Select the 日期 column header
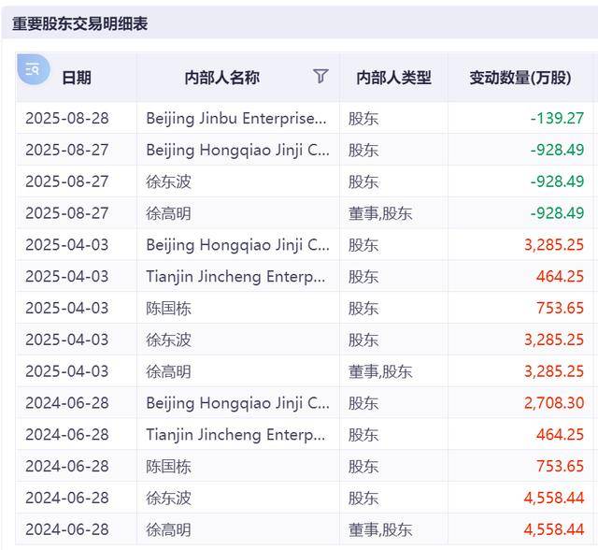Viewport: 598px width, 550px height. (77, 78)
